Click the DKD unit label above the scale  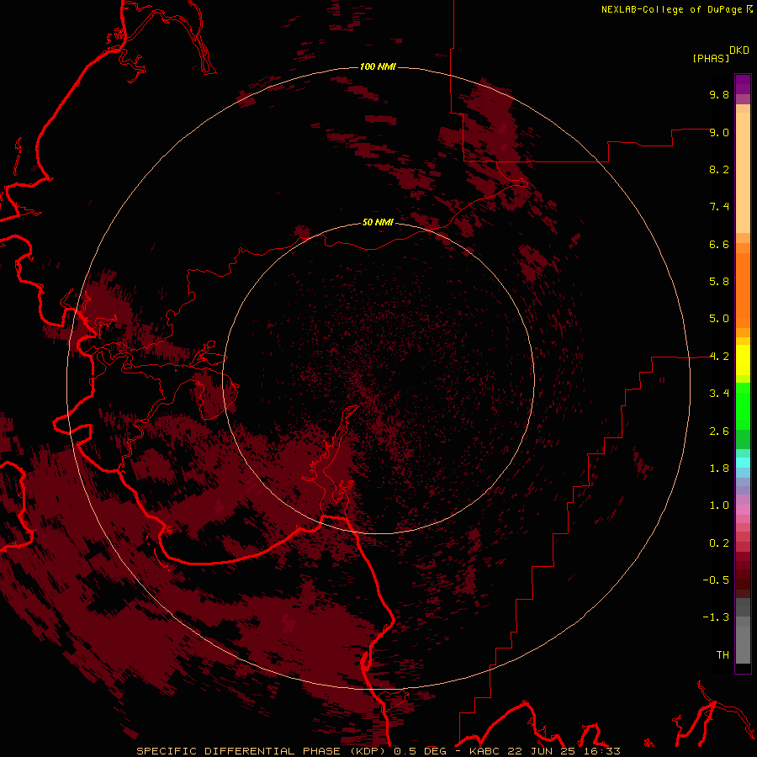click(x=738, y=50)
